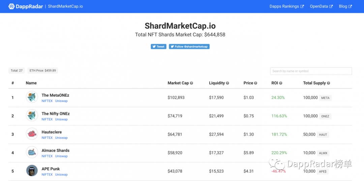
Task: Open the Dapps Rankings menu link
Action: coord(286,6)
